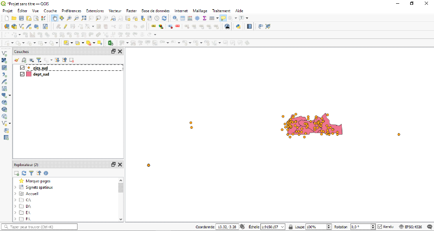Remove selected layer from Couches panel
This screenshot has height=231, width=434.
(72, 60)
